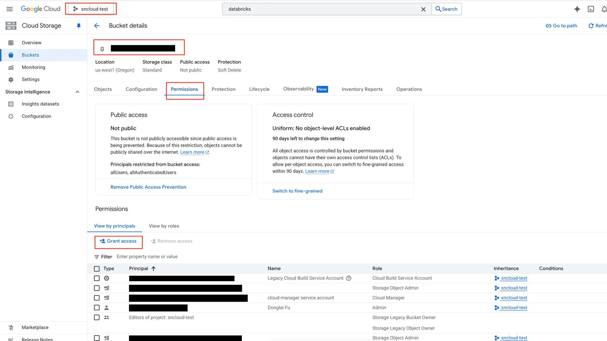Click the Remove access button

[172, 241]
